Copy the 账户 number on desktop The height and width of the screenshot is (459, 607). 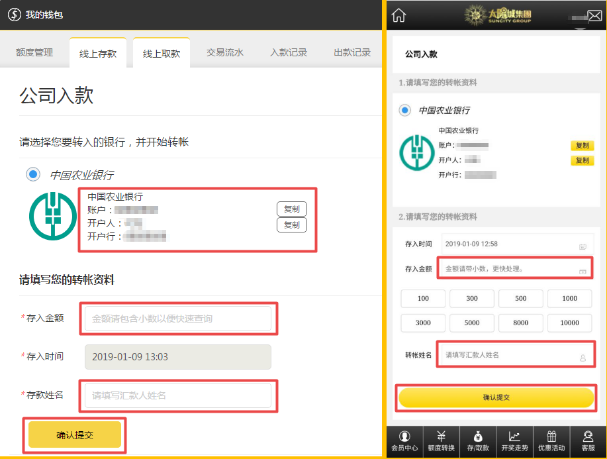click(291, 209)
